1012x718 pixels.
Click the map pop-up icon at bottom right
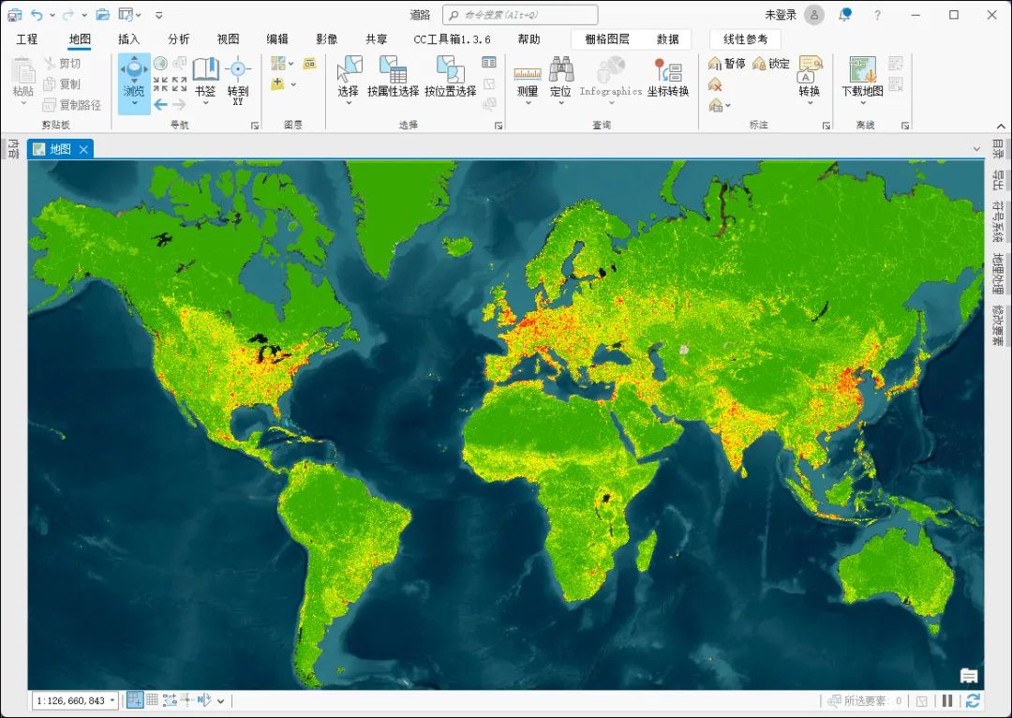pyautogui.click(x=969, y=676)
